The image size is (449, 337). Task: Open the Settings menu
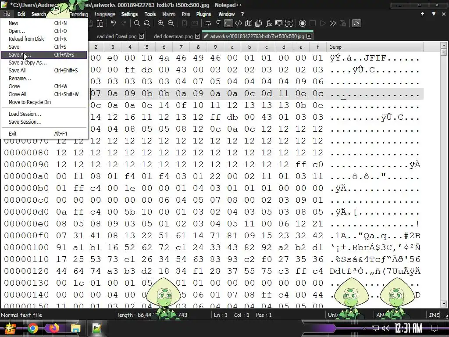[x=129, y=14]
